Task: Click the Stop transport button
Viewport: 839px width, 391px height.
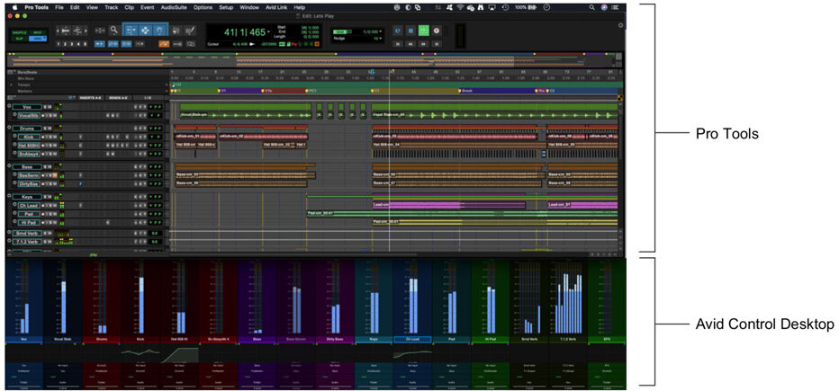Action: coord(410,31)
